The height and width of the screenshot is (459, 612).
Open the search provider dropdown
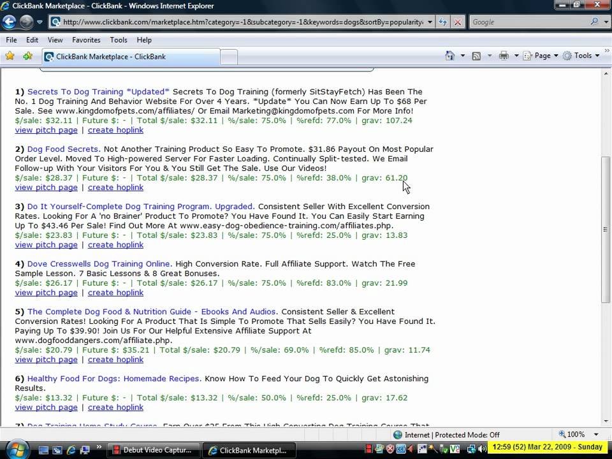point(606,22)
